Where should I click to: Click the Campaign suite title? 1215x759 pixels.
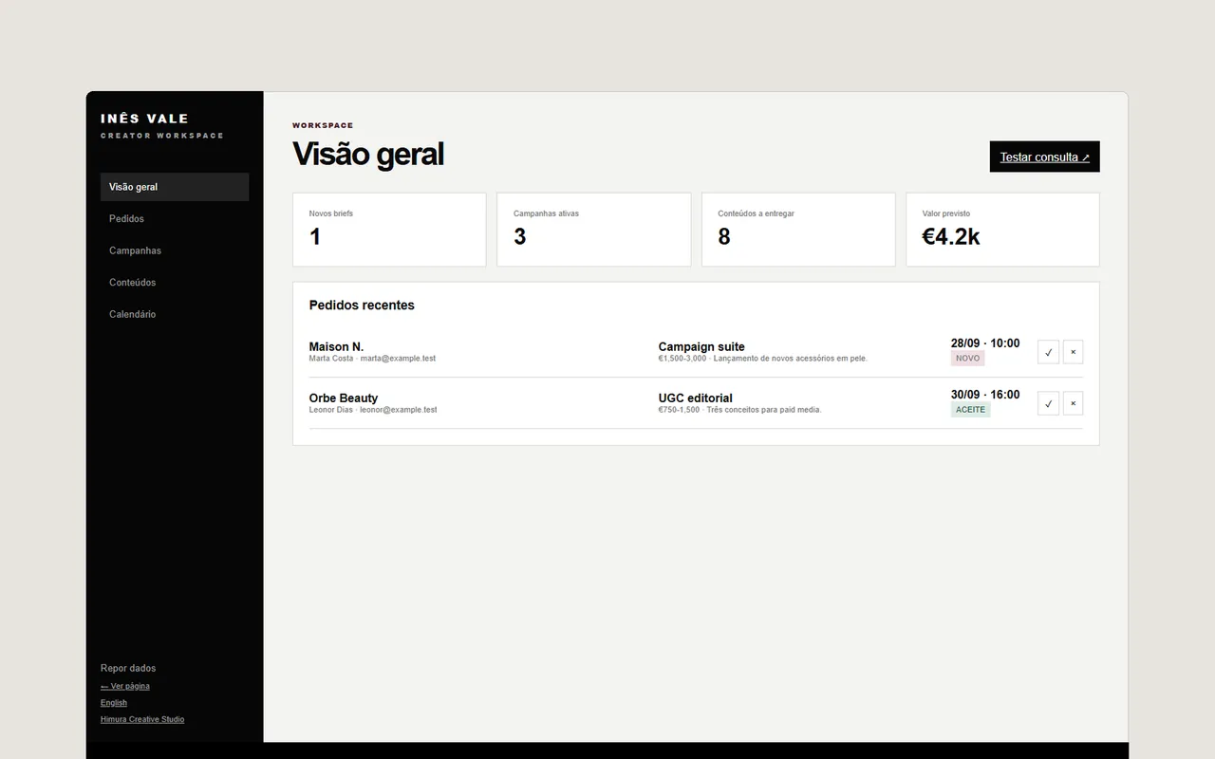click(701, 346)
